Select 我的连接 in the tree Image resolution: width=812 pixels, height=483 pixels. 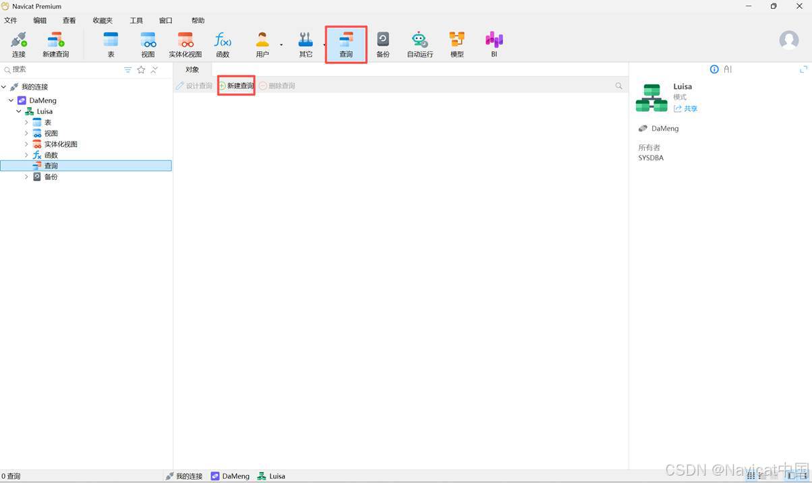tap(34, 87)
